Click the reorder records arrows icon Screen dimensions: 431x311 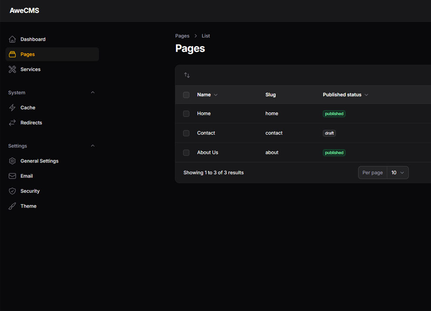187,75
